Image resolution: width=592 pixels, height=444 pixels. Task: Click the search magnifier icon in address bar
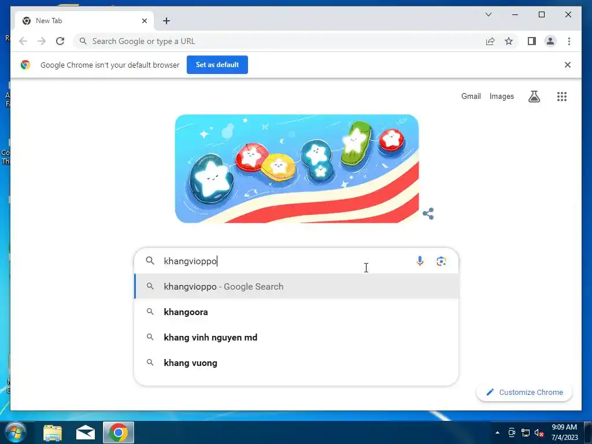[x=83, y=41]
